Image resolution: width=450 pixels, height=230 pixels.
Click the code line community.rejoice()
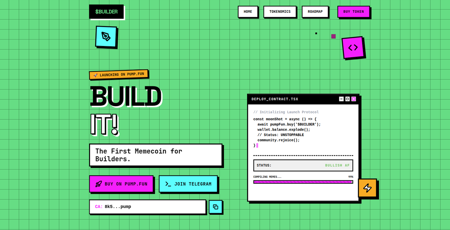tap(279, 140)
